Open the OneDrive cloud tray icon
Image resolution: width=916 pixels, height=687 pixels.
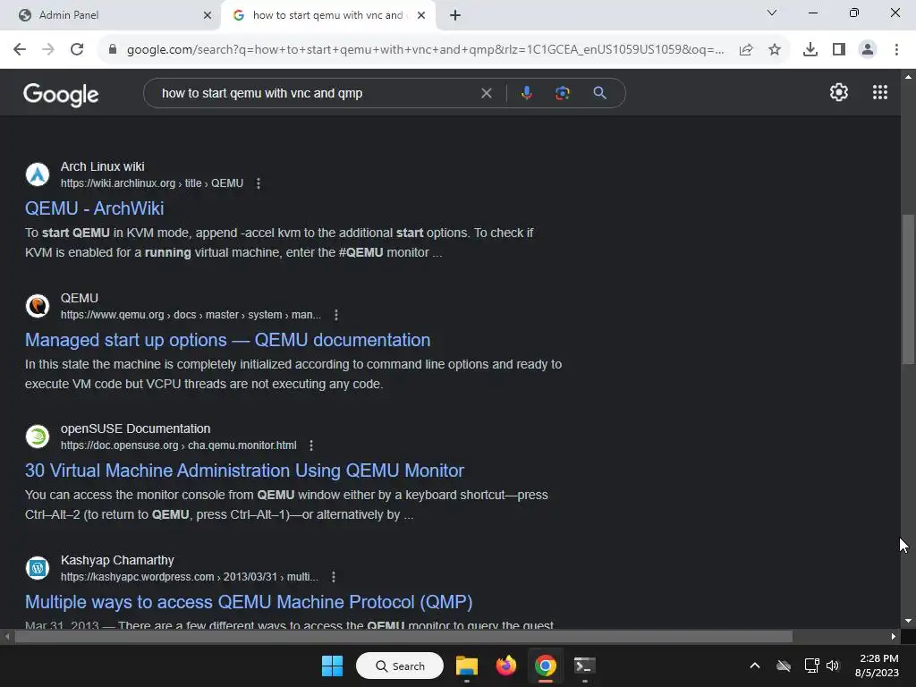coord(784,666)
